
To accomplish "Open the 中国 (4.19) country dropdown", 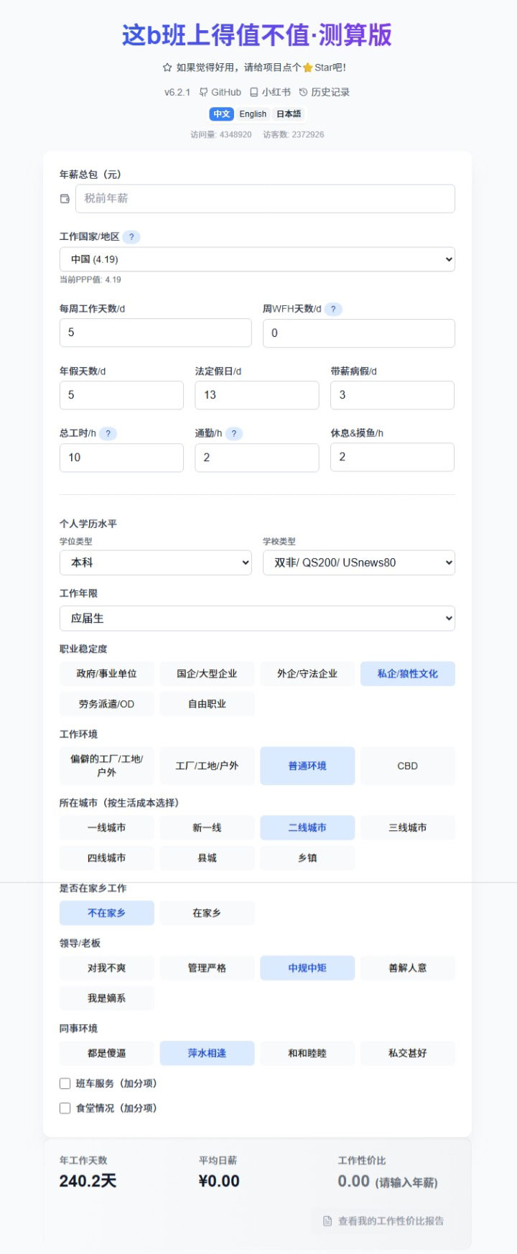I will (257, 259).
